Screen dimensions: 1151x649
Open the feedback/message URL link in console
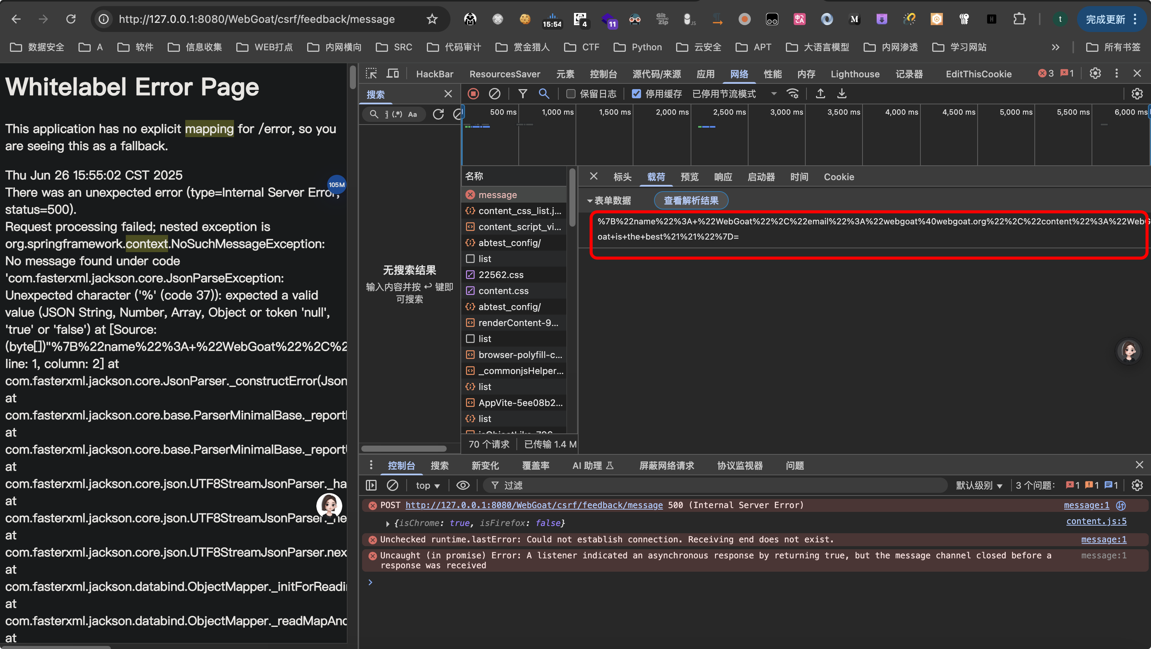[534, 505]
